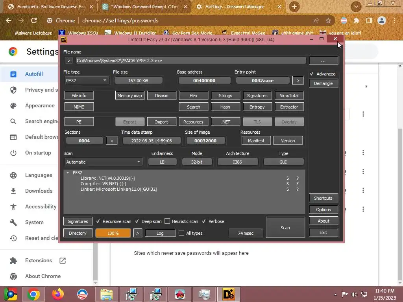Click the large Scan button
The width and height of the screenshot is (403, 302).
point(285,228)
